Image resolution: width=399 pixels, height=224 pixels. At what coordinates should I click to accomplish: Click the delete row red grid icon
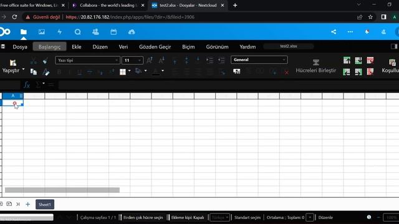[x=370, y=60]
